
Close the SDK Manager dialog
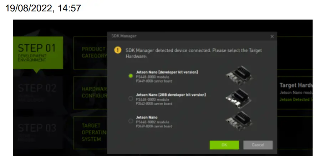point(272,37)
